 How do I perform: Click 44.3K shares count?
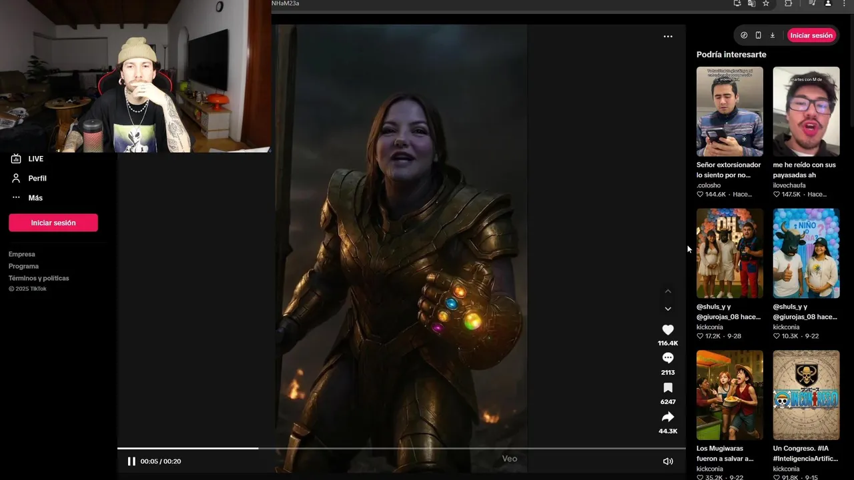(x=668, y=431)
